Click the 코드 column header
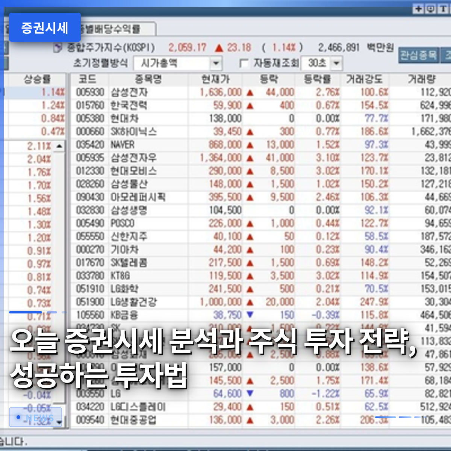451x451 pixels. click(88, 79)
